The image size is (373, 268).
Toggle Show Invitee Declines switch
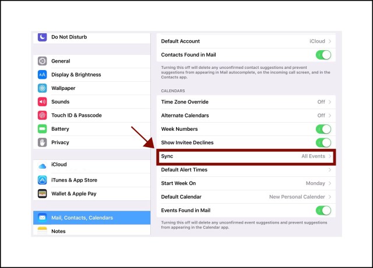pos(323,142)
